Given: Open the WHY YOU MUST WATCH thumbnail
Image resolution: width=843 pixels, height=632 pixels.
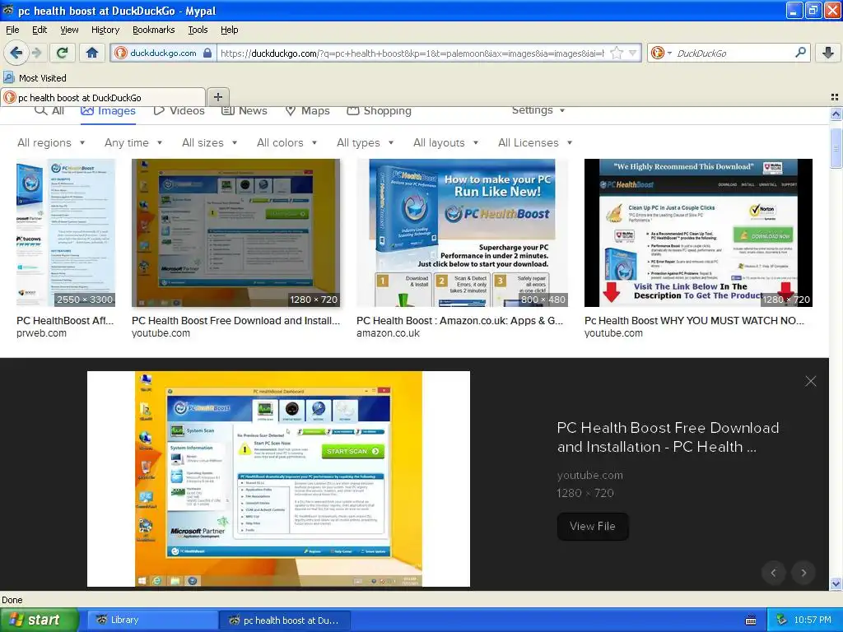Looking at the screenshot, I should [x=698, y=233].
